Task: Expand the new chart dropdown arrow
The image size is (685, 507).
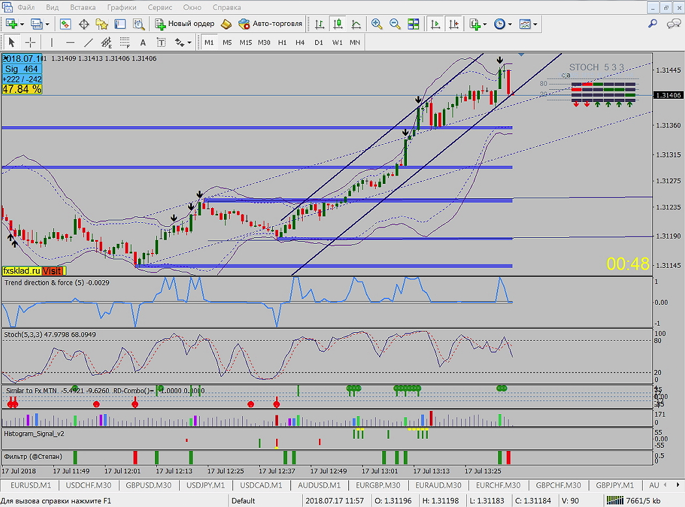Action: [22, 25]
